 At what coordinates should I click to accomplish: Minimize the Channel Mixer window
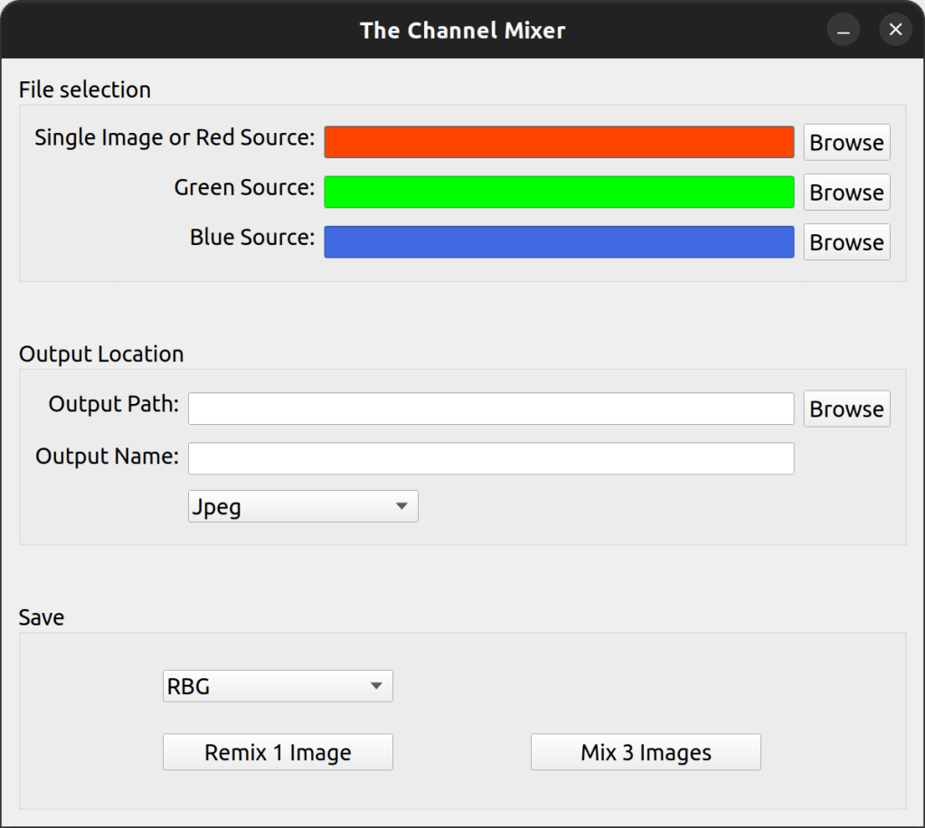[844, 30]
